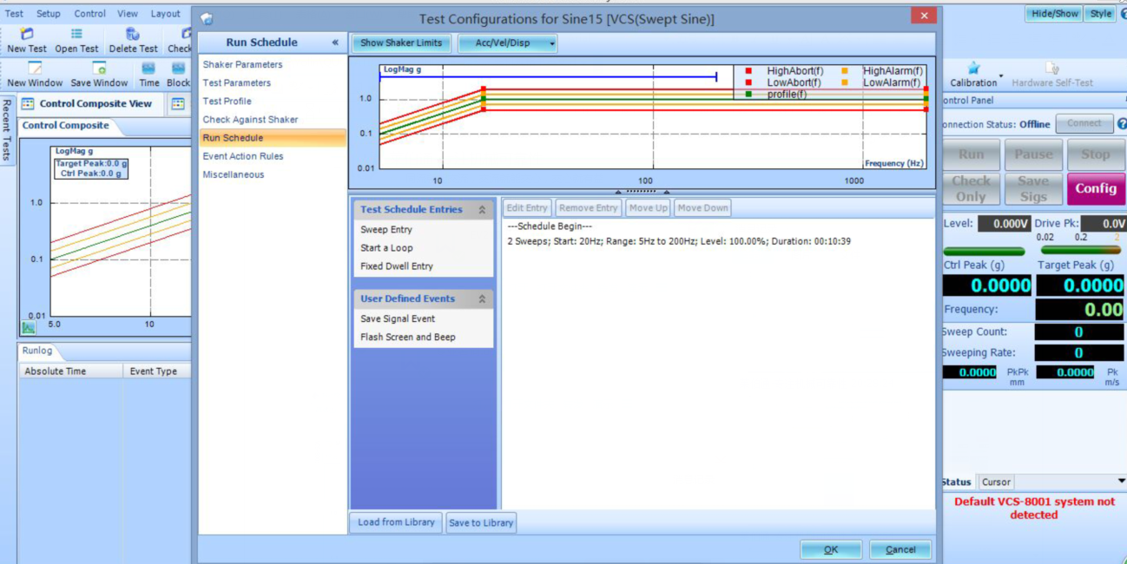Cancel the Test Configurations dialog
Screen dimensions: 1127x564
click(x=900, y=549)
